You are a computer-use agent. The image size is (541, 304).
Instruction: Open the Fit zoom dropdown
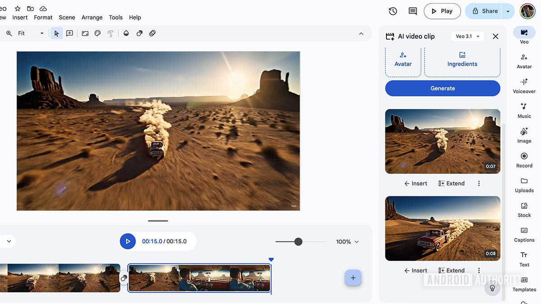(31, 33)
